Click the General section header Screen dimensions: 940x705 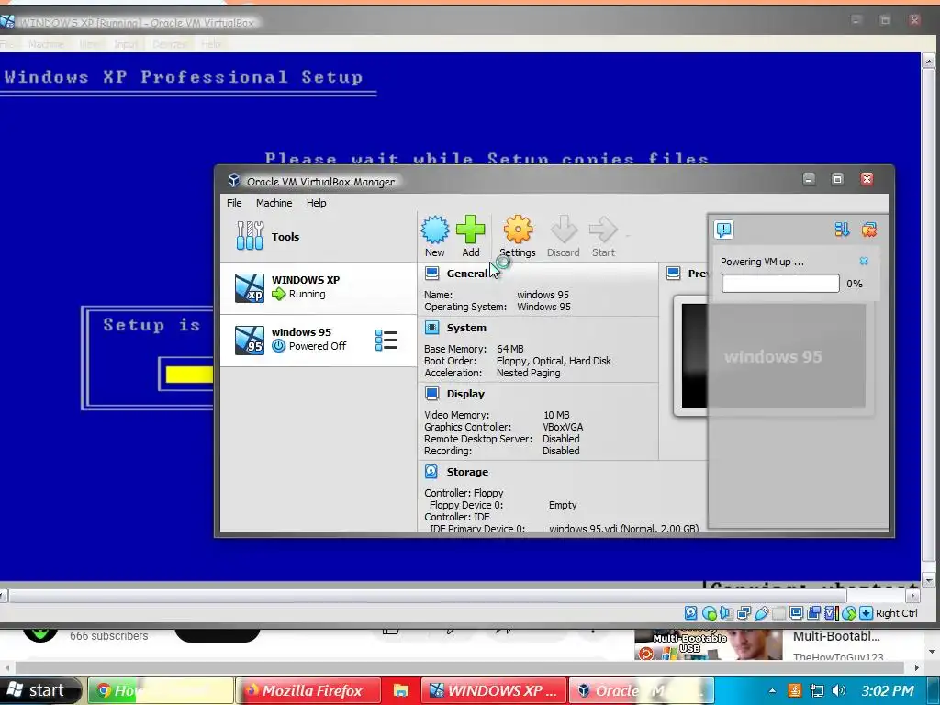467,274
